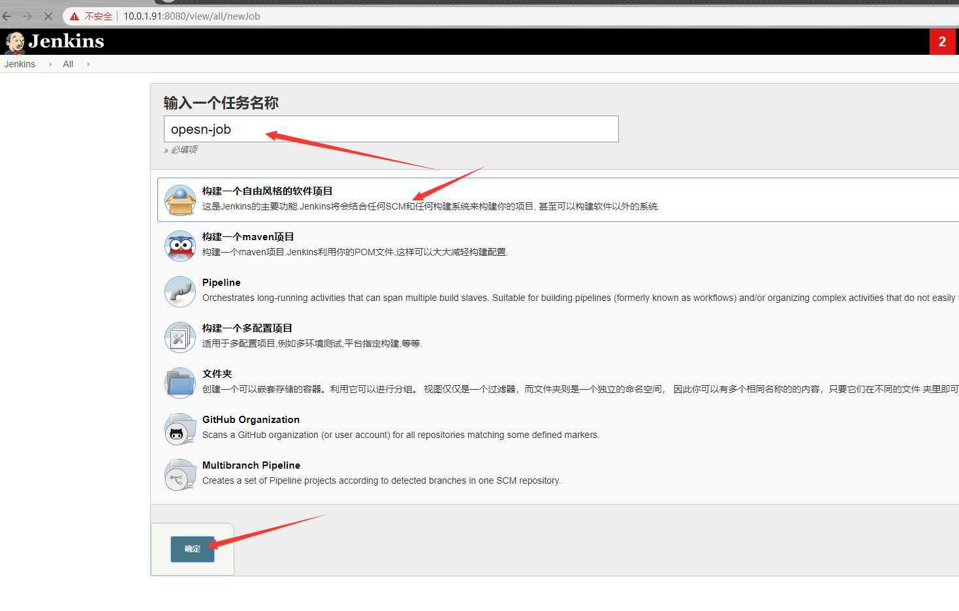
Task: Expand the Jenkins breadcrumb dropdown arrow
Action: [x=50, y=64]
